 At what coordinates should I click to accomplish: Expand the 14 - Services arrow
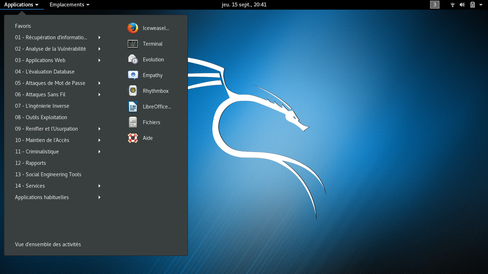[x=99, y=186]
